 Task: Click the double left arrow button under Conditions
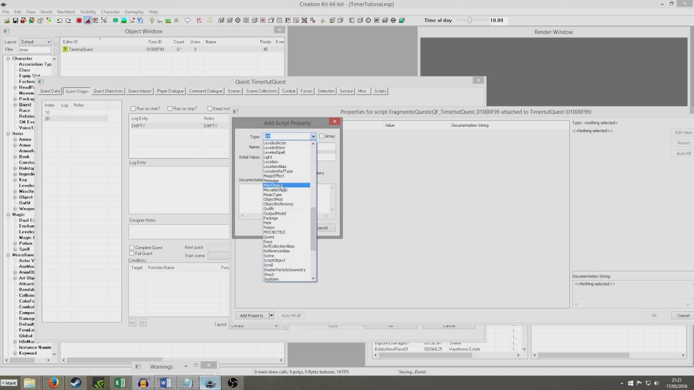(132, 323)
